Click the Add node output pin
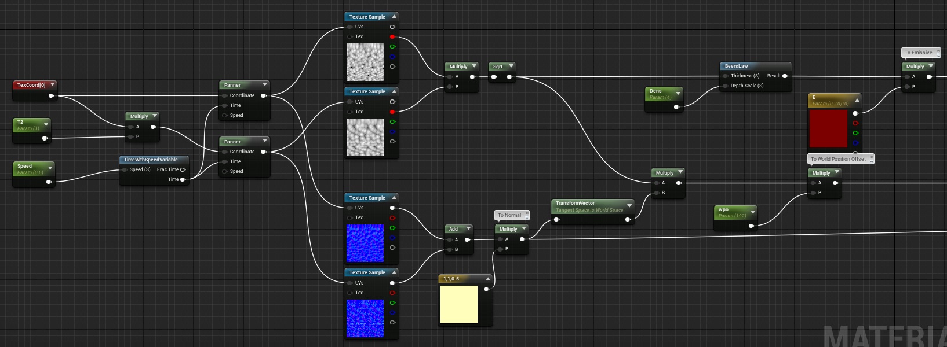Image resolution: width=947 pixels, height=347 pixels. [x=467, y=239]
